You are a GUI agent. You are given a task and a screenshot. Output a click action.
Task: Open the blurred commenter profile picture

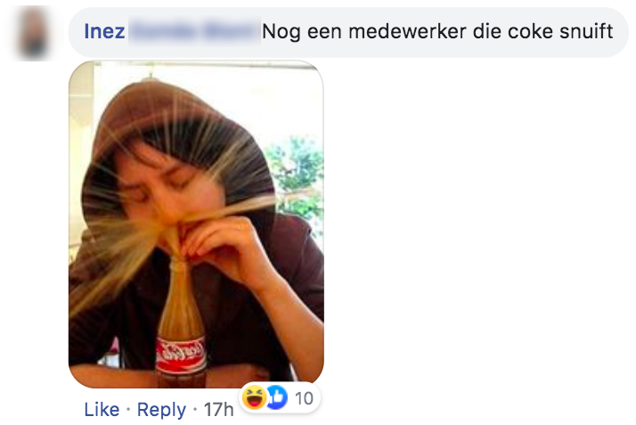click(x=34, y=33)
